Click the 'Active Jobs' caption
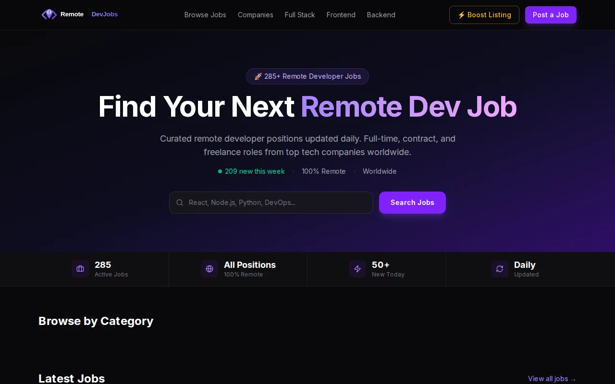Screen dimensions: 615x384 (111, 275)
